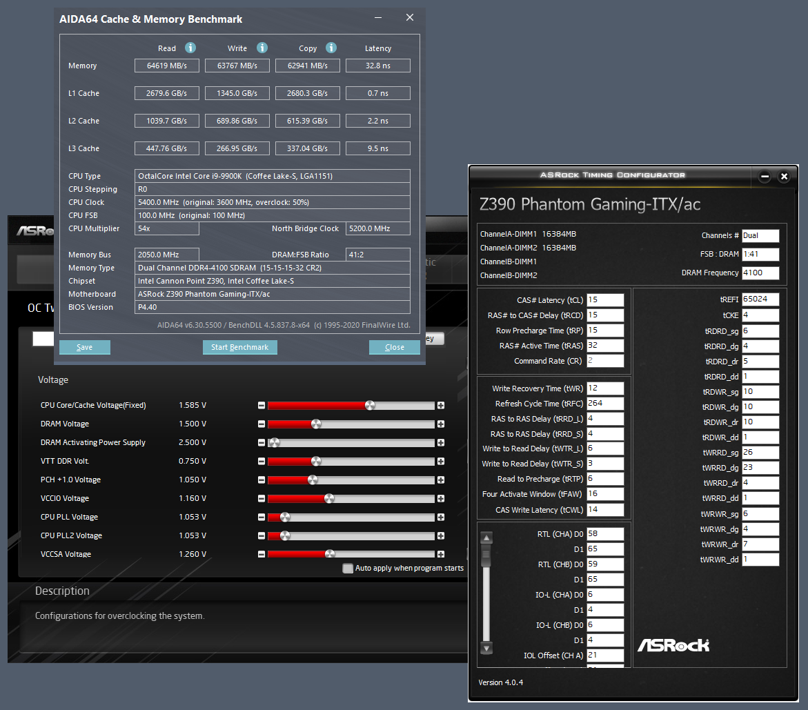Click the CAS Write Latency (tCWL) field
Image resolution: width=808 pixels, height=710 pixels.
[606, 510]
